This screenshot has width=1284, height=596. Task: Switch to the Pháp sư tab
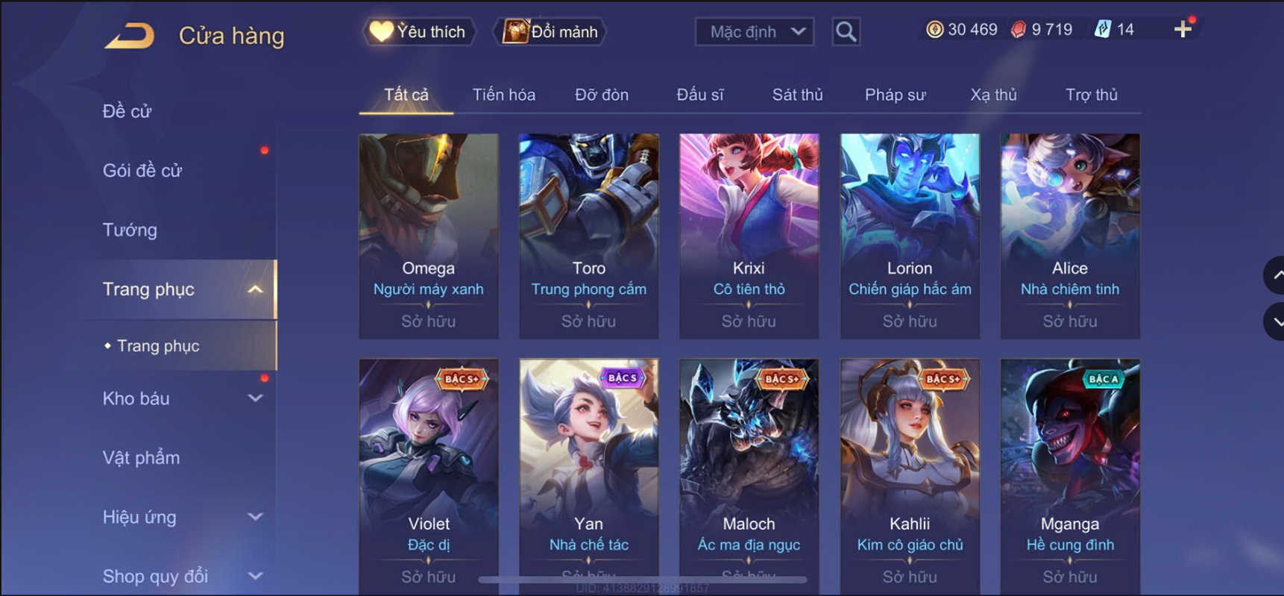[895, 95]
